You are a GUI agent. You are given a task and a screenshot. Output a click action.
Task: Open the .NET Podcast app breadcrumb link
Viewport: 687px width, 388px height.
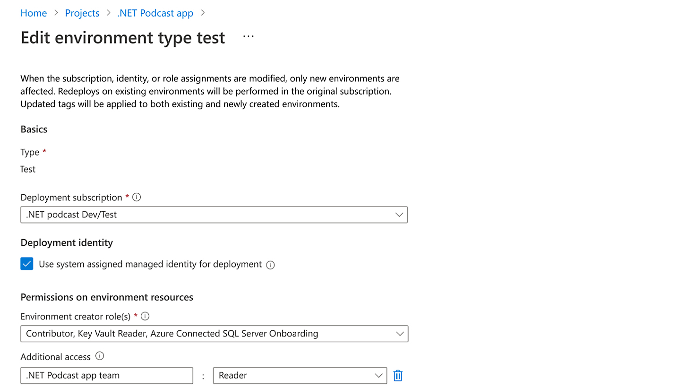[155, 13]
